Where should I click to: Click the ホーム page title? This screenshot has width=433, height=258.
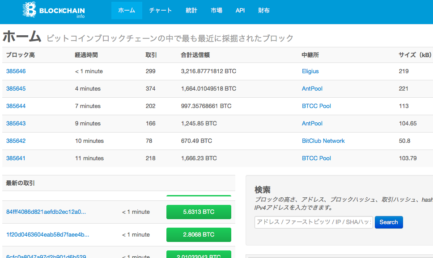point(22,37)
